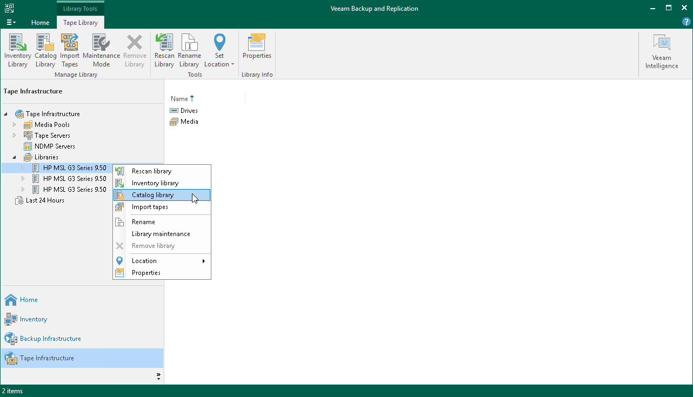Image resolution: width=693 pixels, height=397 pixels.
Task: Click the Library Tools contextual tab label
Action: (80, 9)
